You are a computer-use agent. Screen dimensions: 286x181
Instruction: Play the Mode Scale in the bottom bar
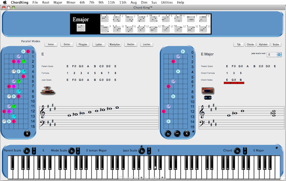71,151
